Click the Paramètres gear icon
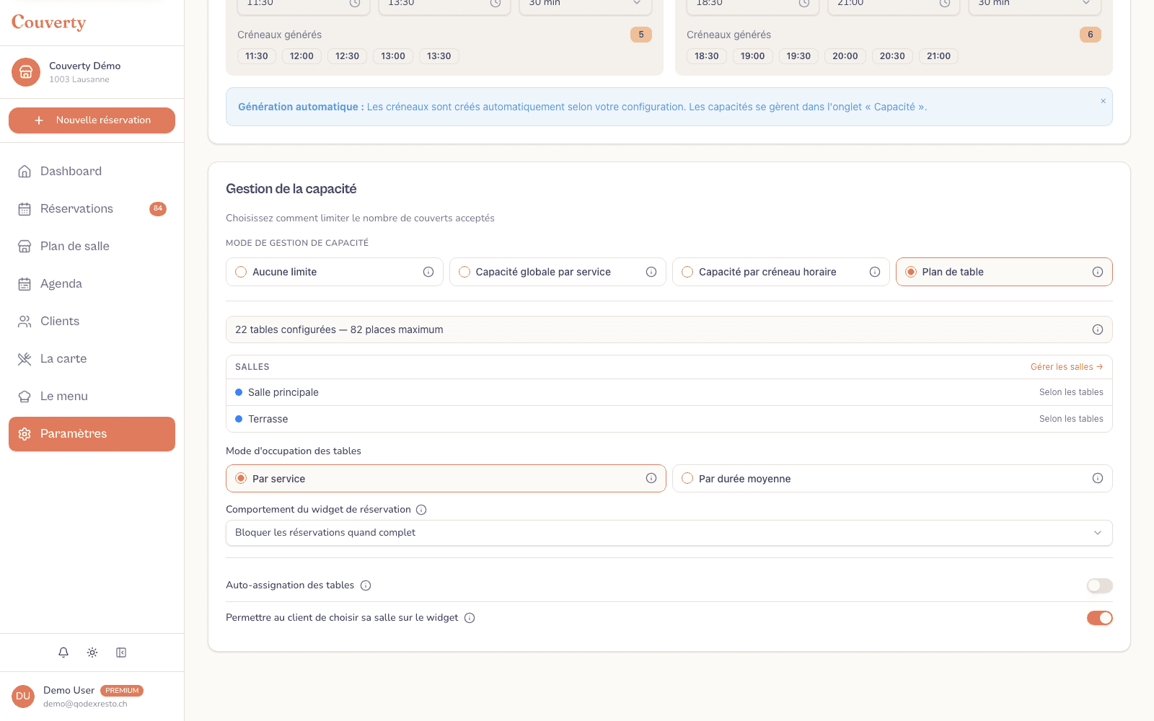This screenshot has height=721, width=1154. pos(25,434)
